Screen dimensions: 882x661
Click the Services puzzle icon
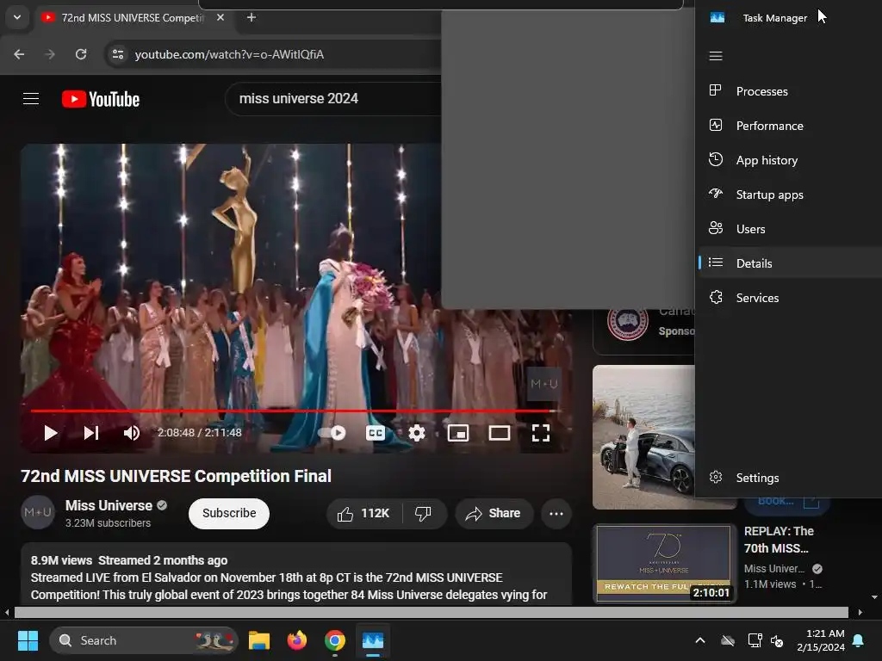pyautogui.click(x=716, y=297)
